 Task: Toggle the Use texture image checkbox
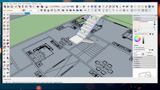point(134,47)
